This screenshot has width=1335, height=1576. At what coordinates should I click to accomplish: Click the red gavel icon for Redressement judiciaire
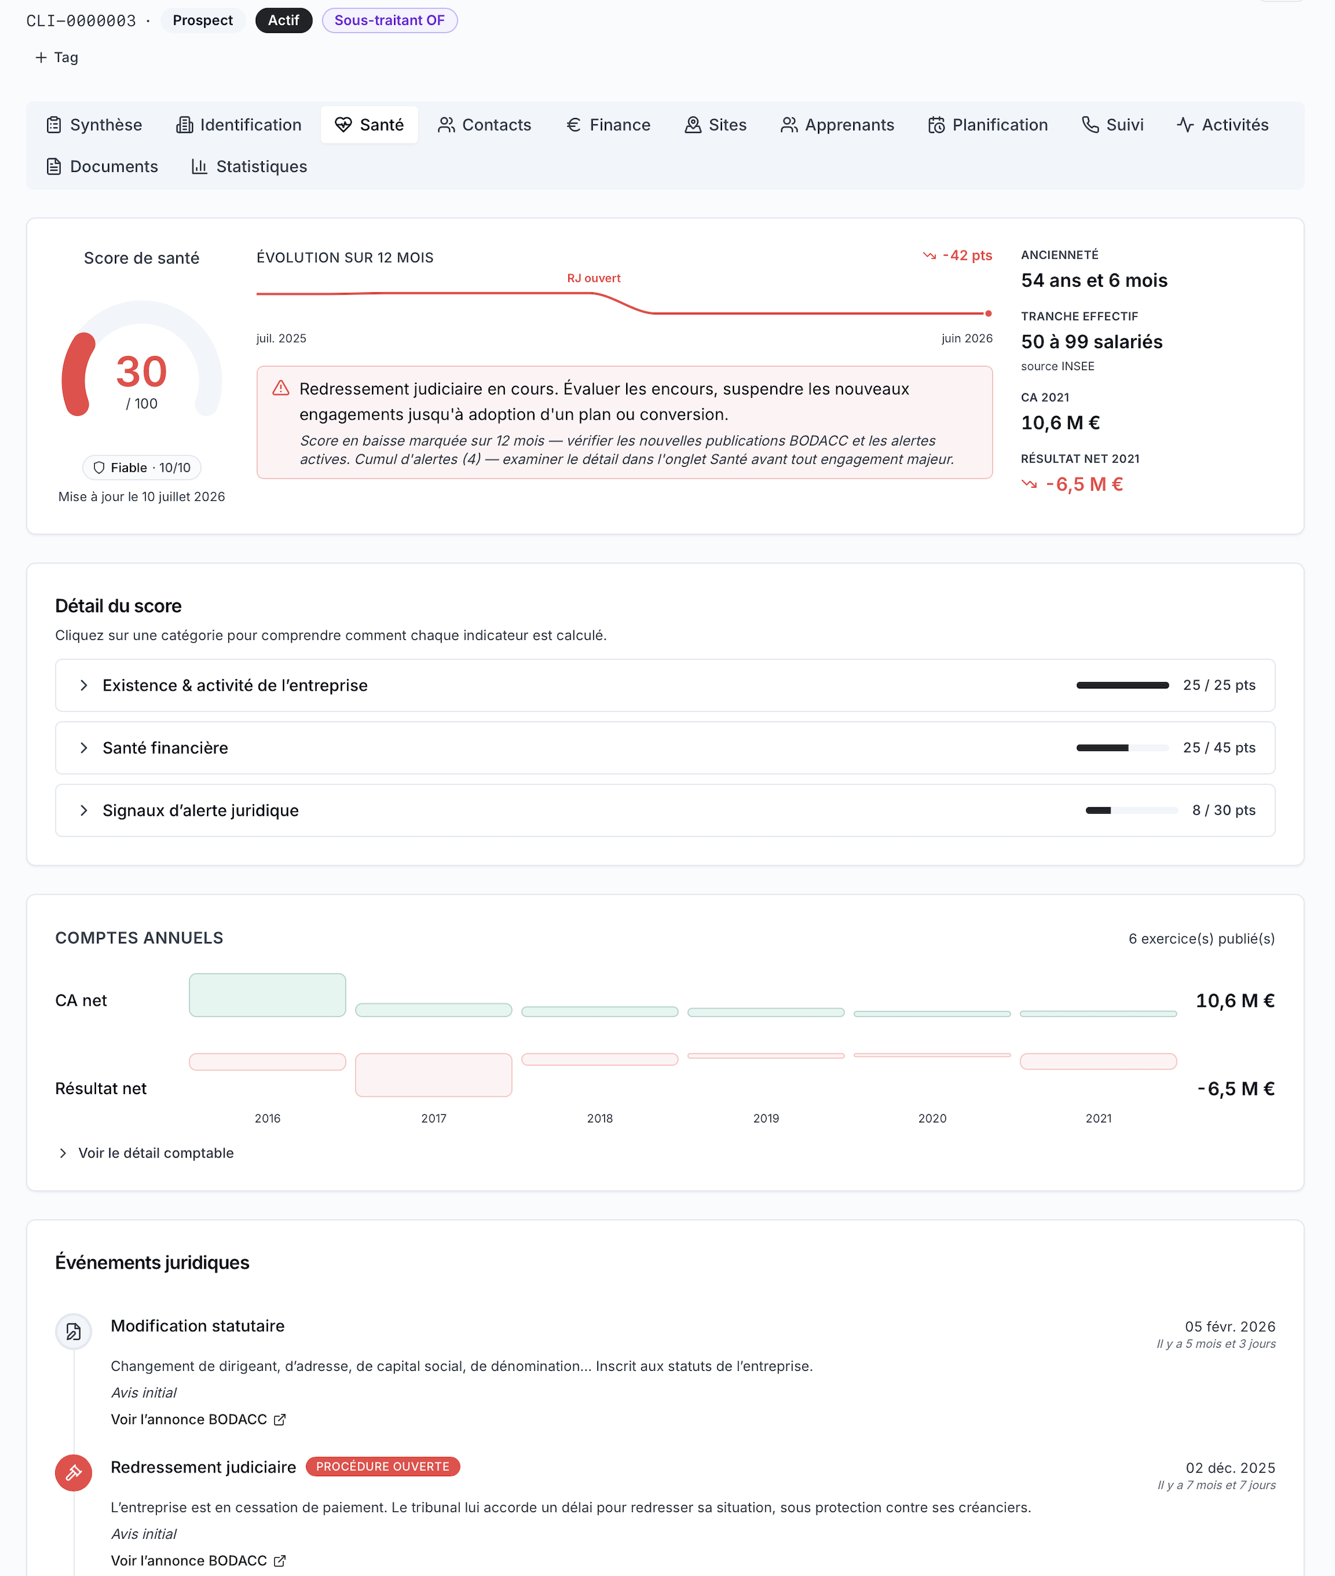click(x=73, y=1473)
